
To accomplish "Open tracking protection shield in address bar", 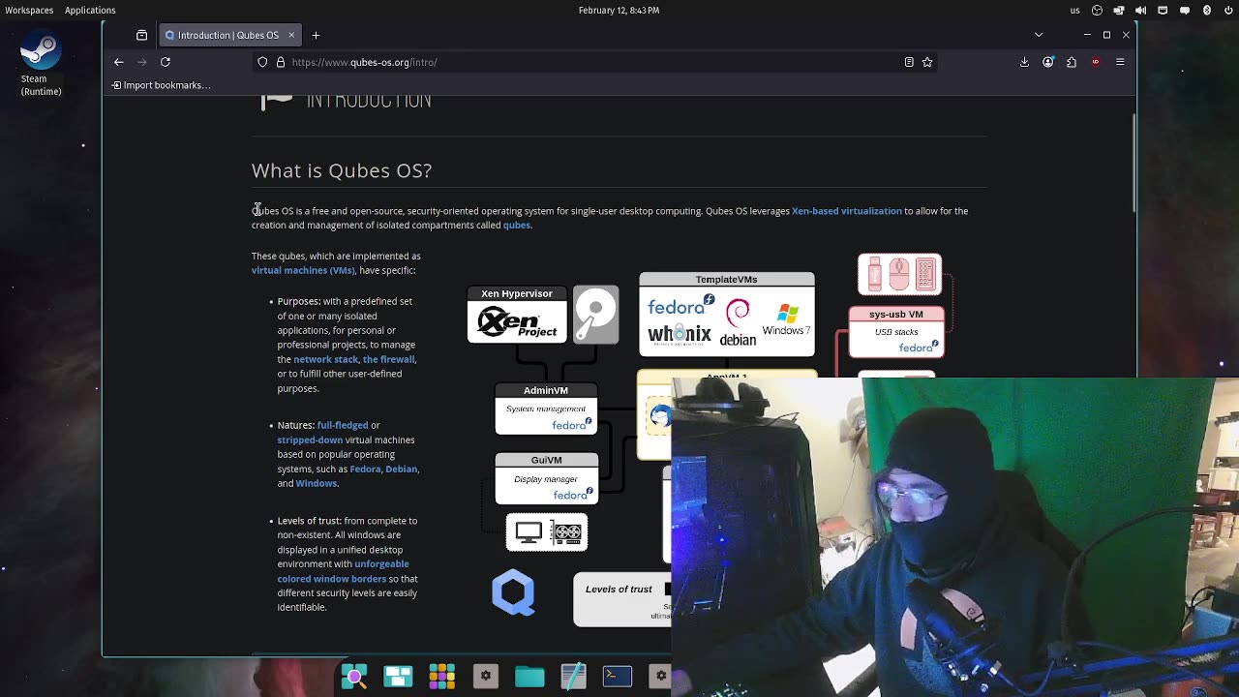I will tap(262, 62).
